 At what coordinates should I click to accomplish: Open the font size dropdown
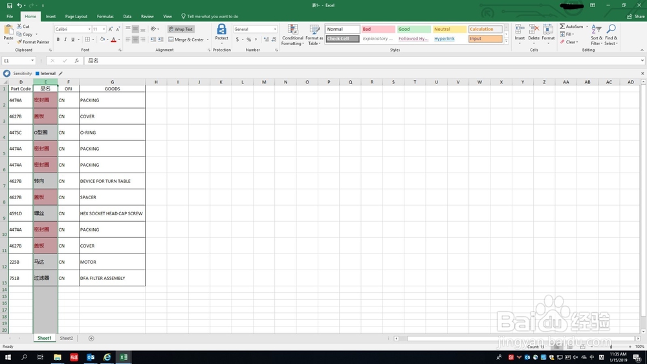click(x=104, y=29)
